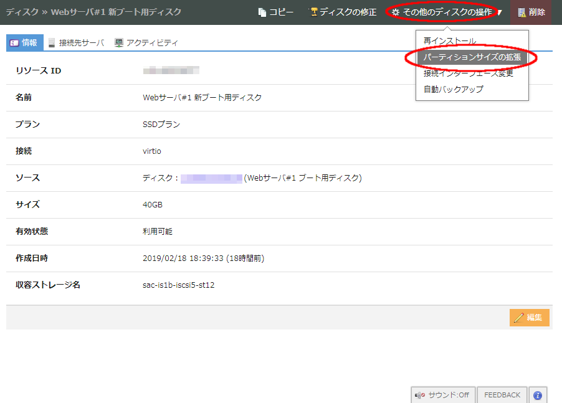Click the 接続先サーバ server icon
The height and width of the screenshot is (403, 562).
click(x=52, y=43)
